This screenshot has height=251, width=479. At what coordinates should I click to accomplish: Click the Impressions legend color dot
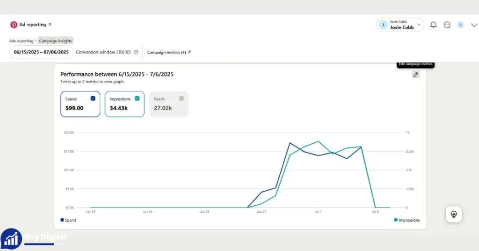coord(396,220)
